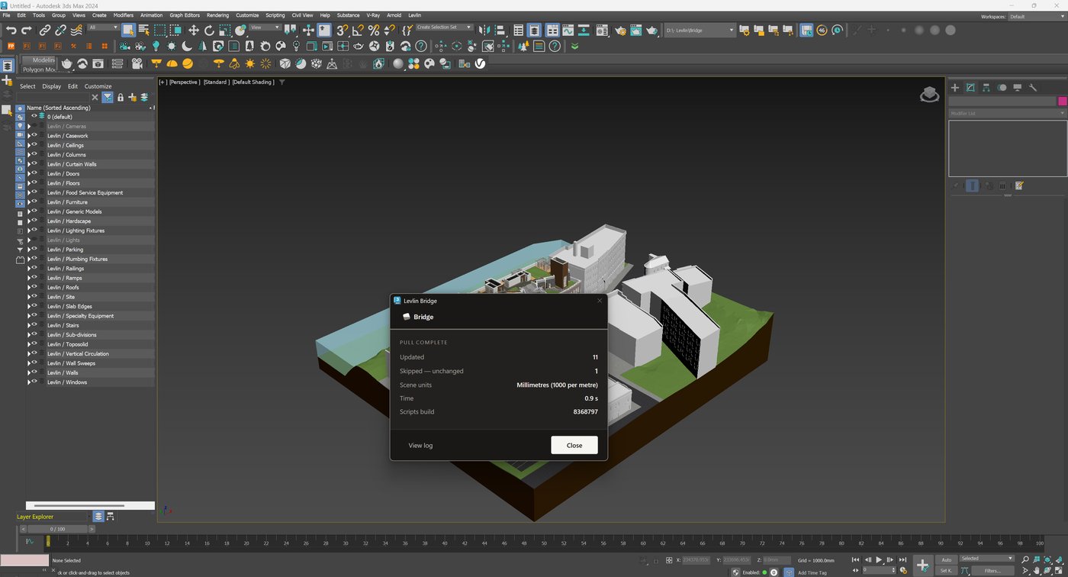
Task: Close the Levlin Bridge dialog with Close
Action: coord(574,445)
